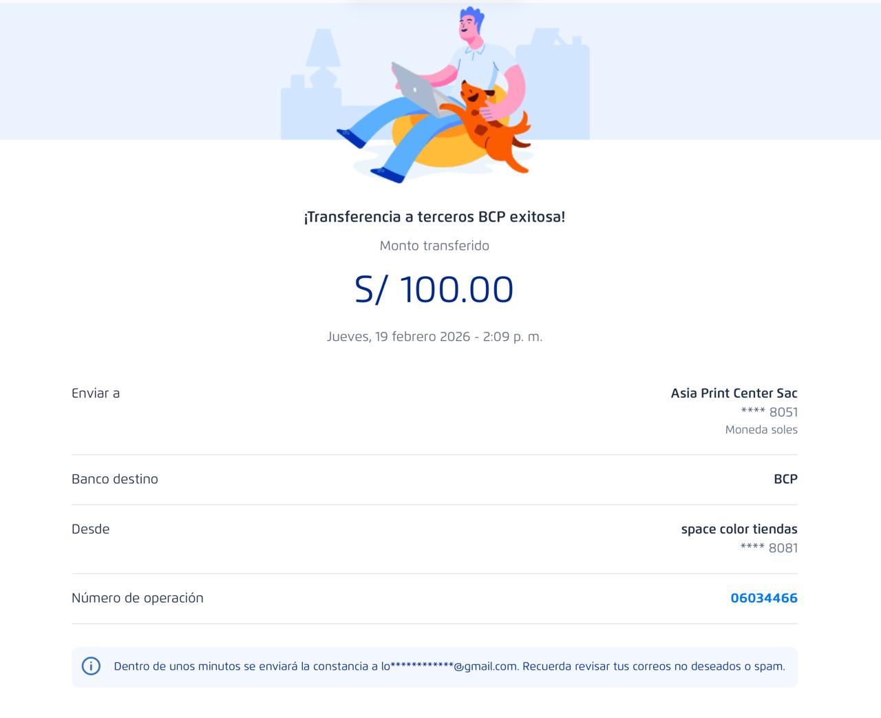Screen dimensions: 881x718
Task: Click the Desde label
Action: 91,529
